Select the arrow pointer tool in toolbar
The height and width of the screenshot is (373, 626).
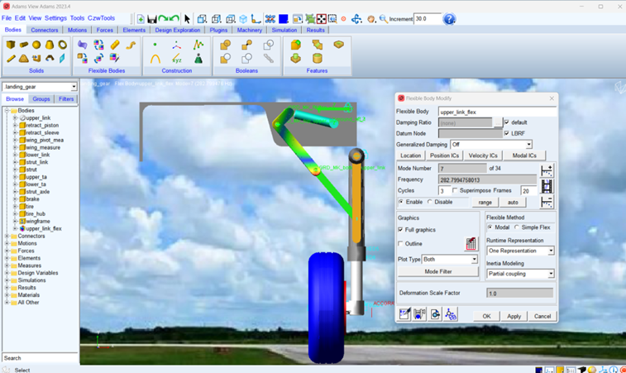pos(188,18)
